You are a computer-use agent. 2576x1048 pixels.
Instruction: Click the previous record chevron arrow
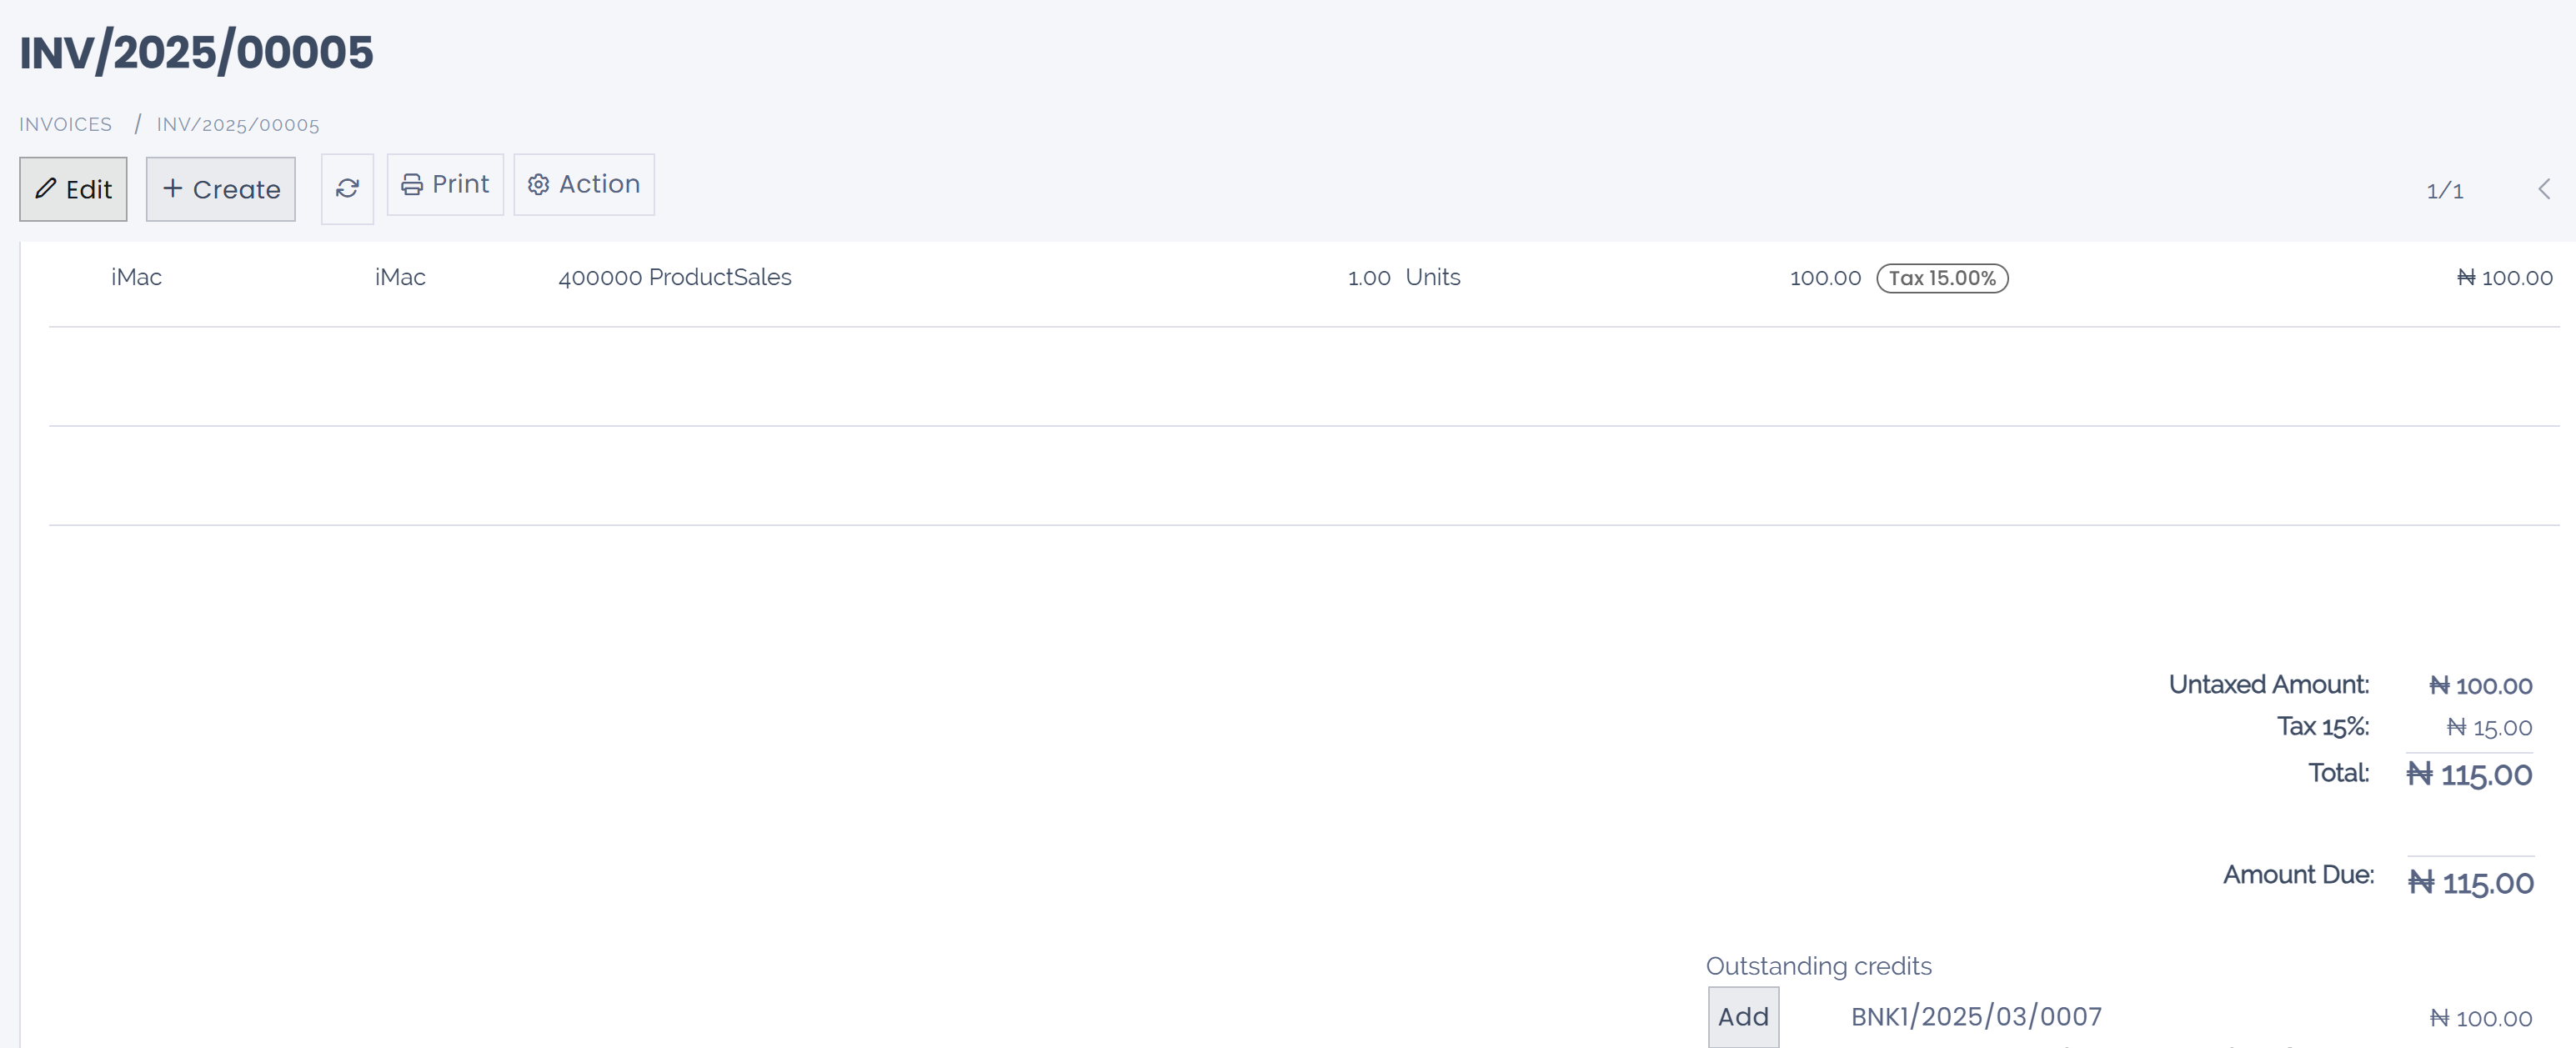tap(2543, 189)
